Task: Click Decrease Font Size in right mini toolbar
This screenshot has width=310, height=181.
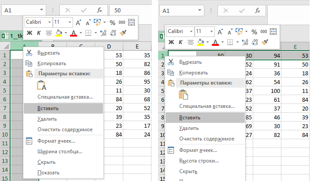Action: coord(229,32)
